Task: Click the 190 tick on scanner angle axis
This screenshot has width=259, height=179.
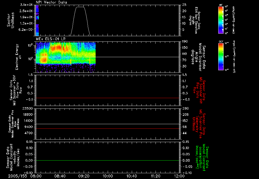Action: click(185, 41)
